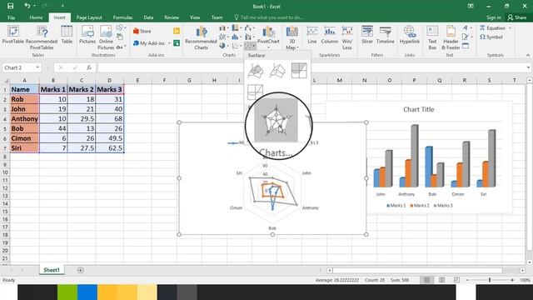Zoom in using the plus button
The width and height of the screenshot is (533, 300).
click(512, 280)
